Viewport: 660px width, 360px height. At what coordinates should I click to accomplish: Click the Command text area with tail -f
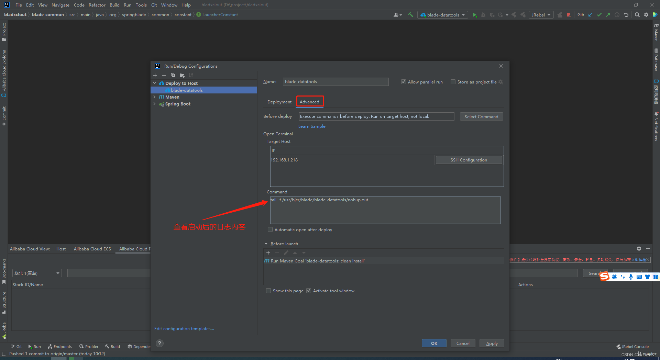385,210
